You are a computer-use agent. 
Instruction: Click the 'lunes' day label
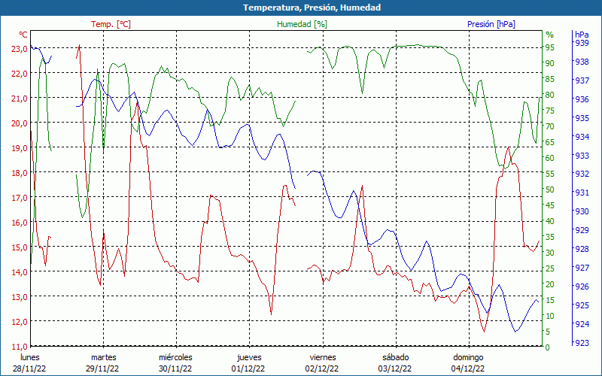pos(29,357)
